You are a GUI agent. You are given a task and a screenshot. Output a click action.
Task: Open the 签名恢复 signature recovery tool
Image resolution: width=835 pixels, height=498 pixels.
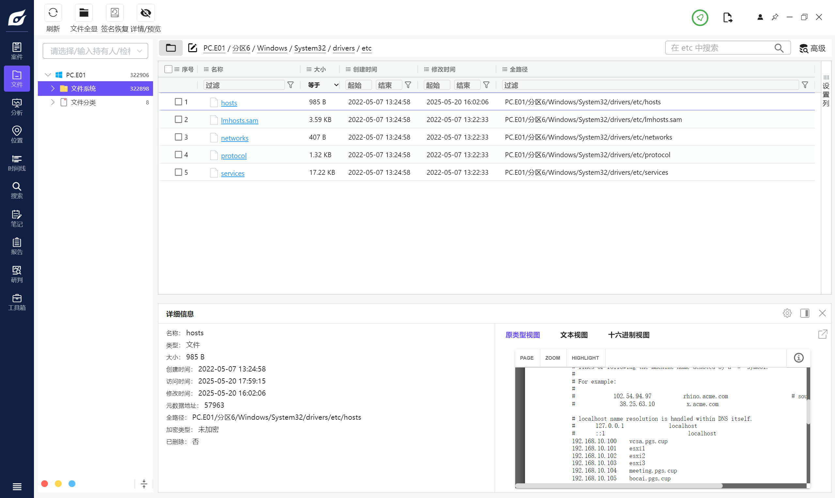point(115,13)
